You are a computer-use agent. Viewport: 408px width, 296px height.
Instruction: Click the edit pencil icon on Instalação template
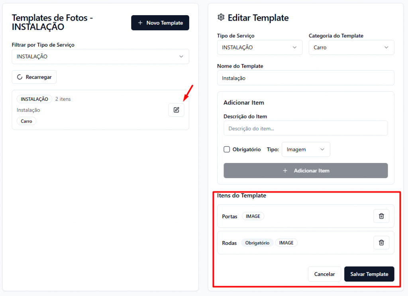tap(176, 110)
